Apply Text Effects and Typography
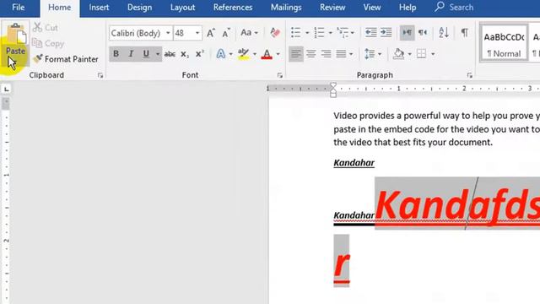 tap(221, 54)
